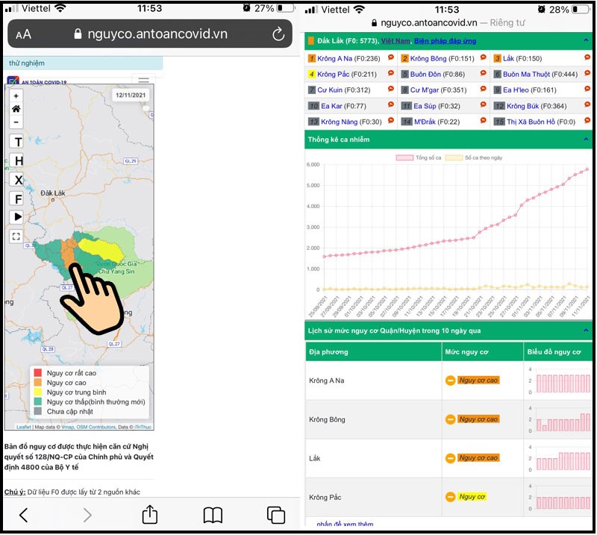Tap the Nguy cơ badge for Krông Pắc
The image size is (597, 535).
tap(472, 496)
